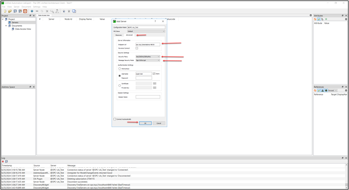Cancel the Add Server dialog
The width and height of the screenshot is (349, 190).
pyautogui.click(x=159, y=123)
